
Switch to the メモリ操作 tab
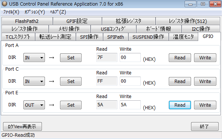[69, 29]
